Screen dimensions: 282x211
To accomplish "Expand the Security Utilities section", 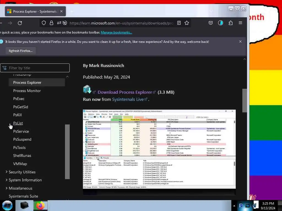I will [x=20, y=172].
